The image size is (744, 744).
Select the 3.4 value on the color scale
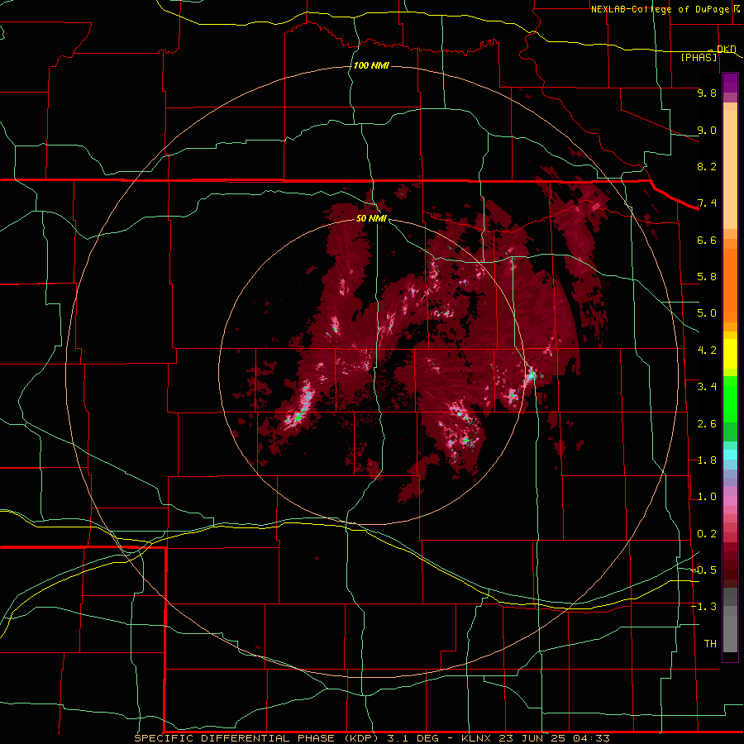pos(707,387)
